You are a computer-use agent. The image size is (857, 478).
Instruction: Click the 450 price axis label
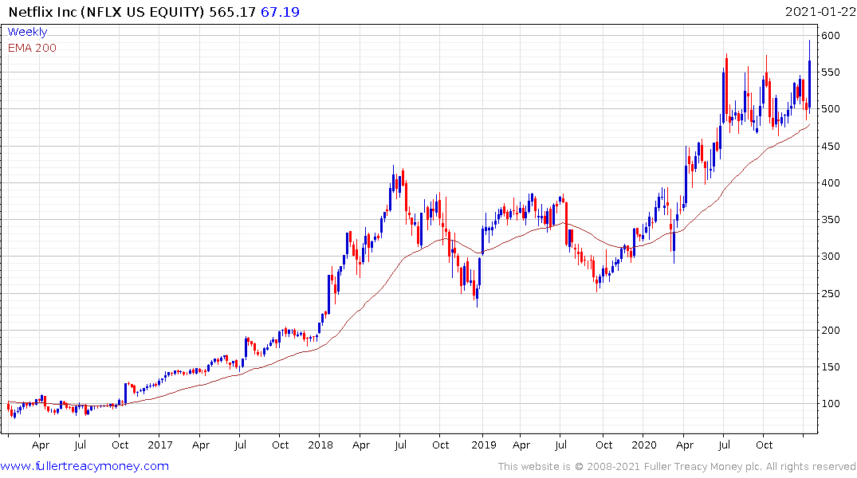pos(830,146)
